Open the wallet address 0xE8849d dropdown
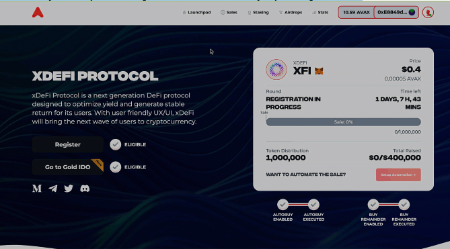Screen dimensions: 450x249 point(396,12)
